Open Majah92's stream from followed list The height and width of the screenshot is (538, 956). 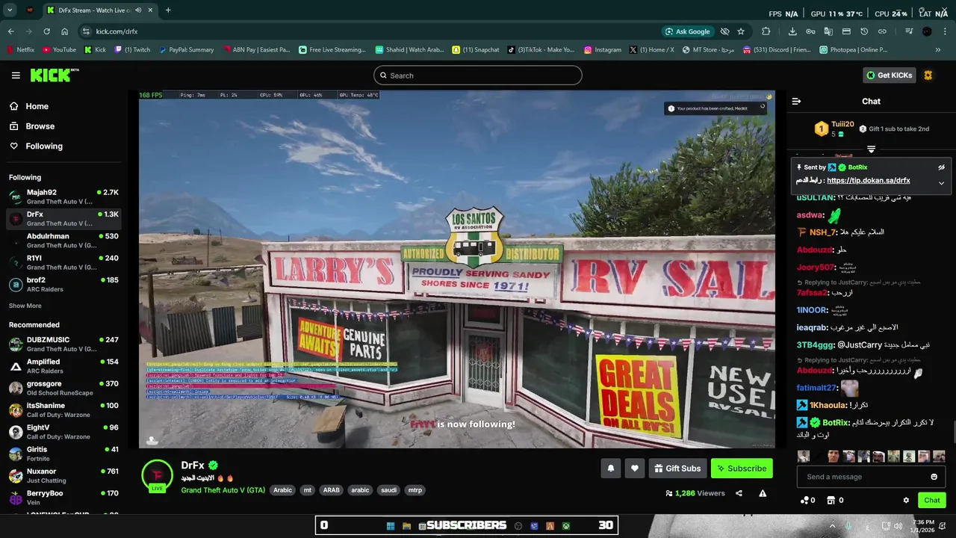pos(63,197)
